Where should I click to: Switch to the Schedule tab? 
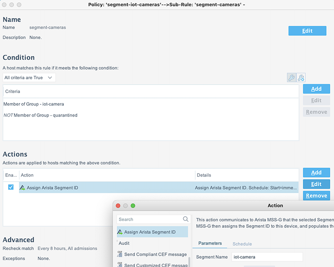tap(242, 244)
